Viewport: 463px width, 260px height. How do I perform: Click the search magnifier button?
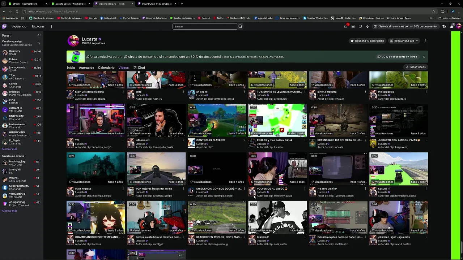pyautogui.click(x=240, y=26)
